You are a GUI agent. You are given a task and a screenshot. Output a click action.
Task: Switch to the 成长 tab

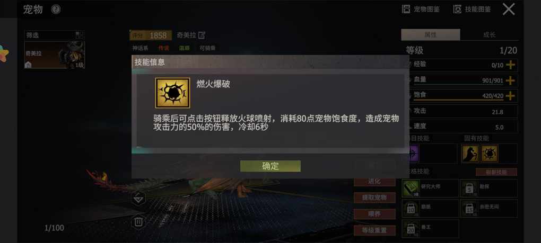coord(489,35)
